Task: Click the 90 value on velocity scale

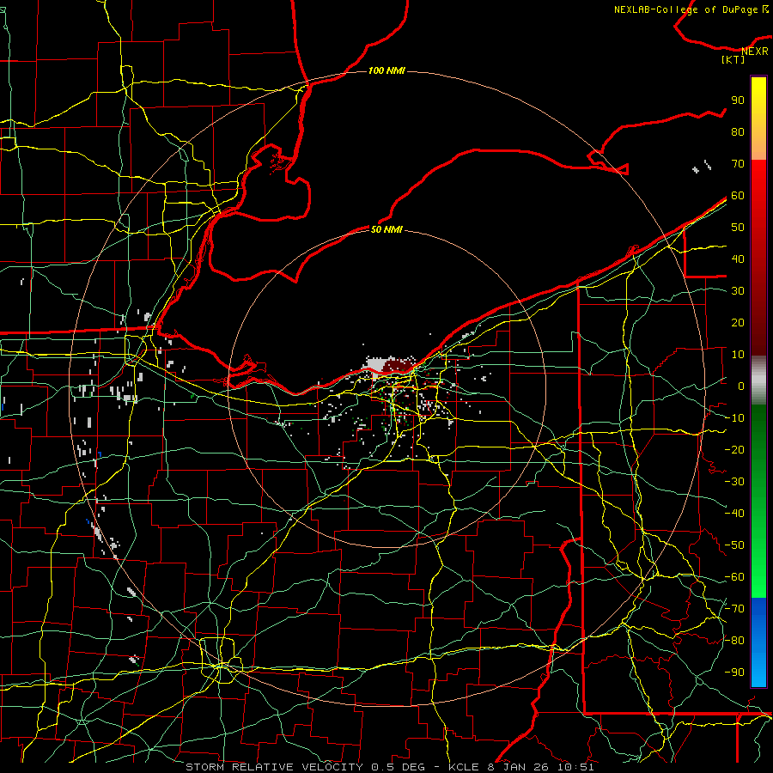Action: pyautogui.click(x=738, y=100)
